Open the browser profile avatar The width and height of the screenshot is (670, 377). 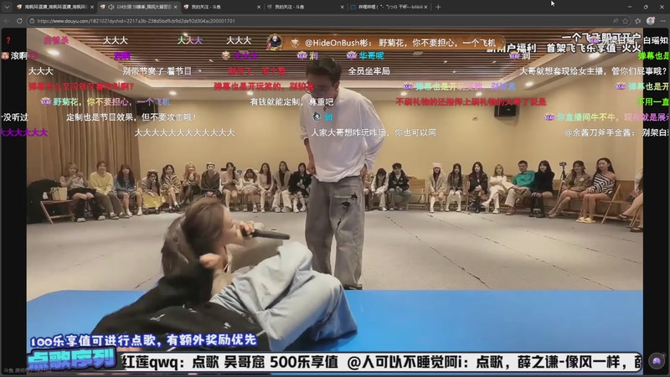coord(651,20)
